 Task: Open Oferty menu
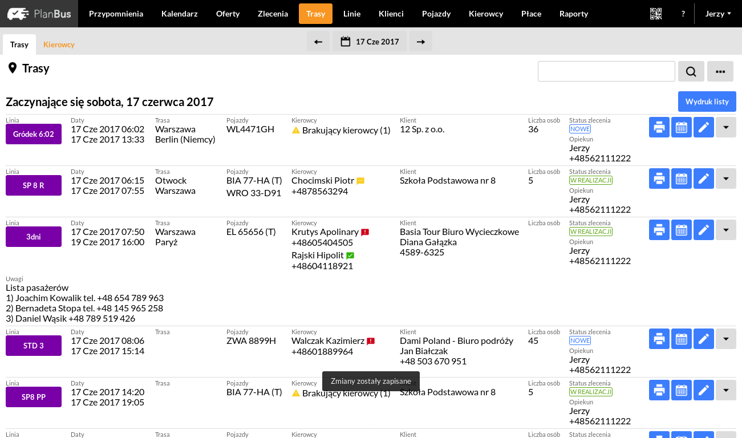tap(228, 14)
